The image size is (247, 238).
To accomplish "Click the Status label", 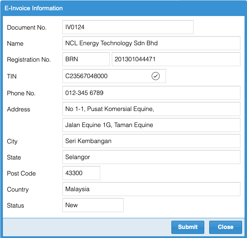I will point(16,206).
